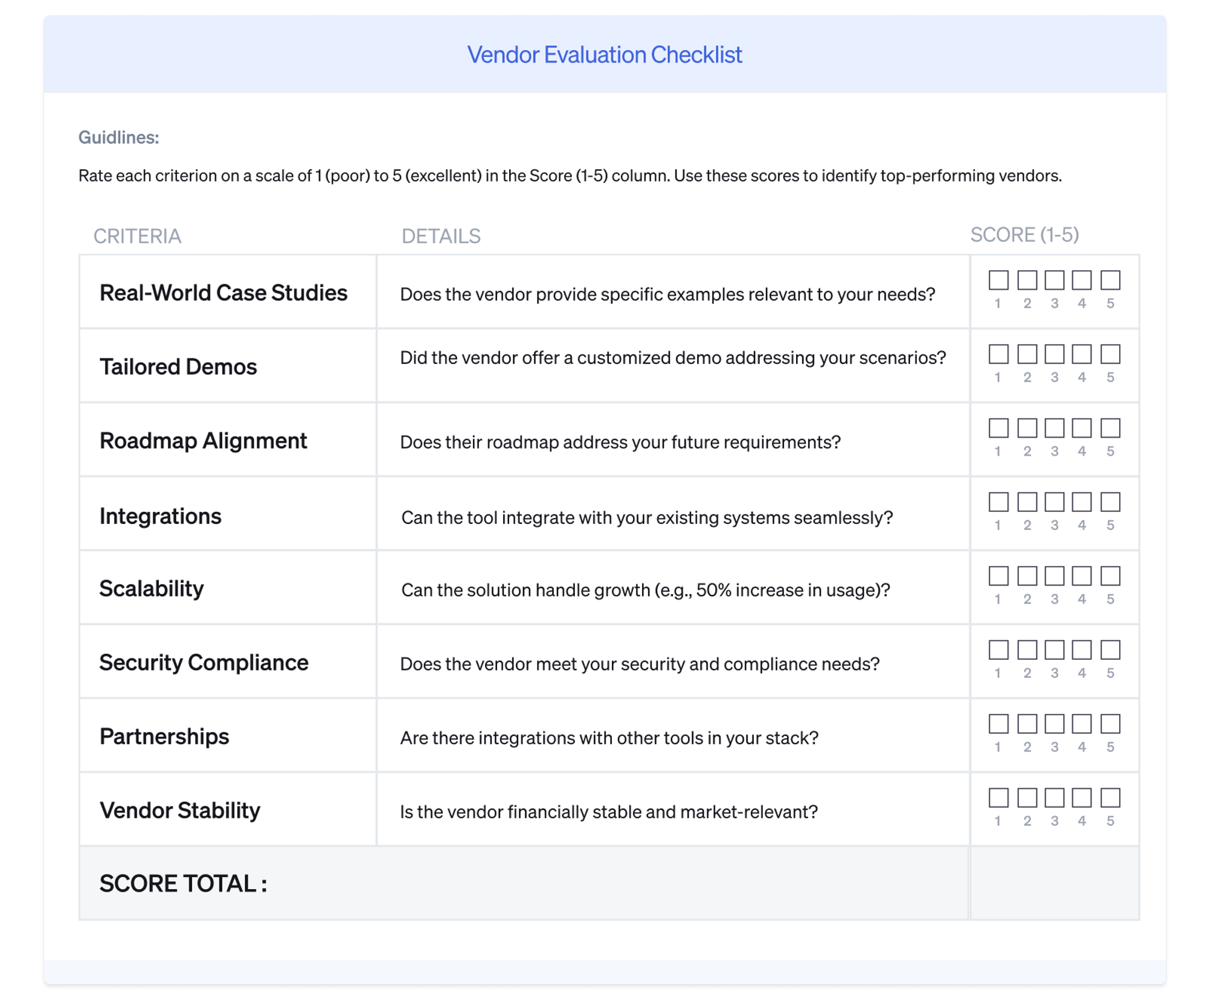Screen dimensions: 1208x999
Task: Select score 4 for Roadmap Alignment
Action: click(x=1081, y=428)
